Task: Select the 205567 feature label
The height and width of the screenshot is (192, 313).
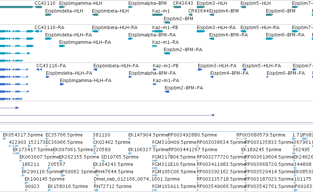Action: (x=57, y=165)
